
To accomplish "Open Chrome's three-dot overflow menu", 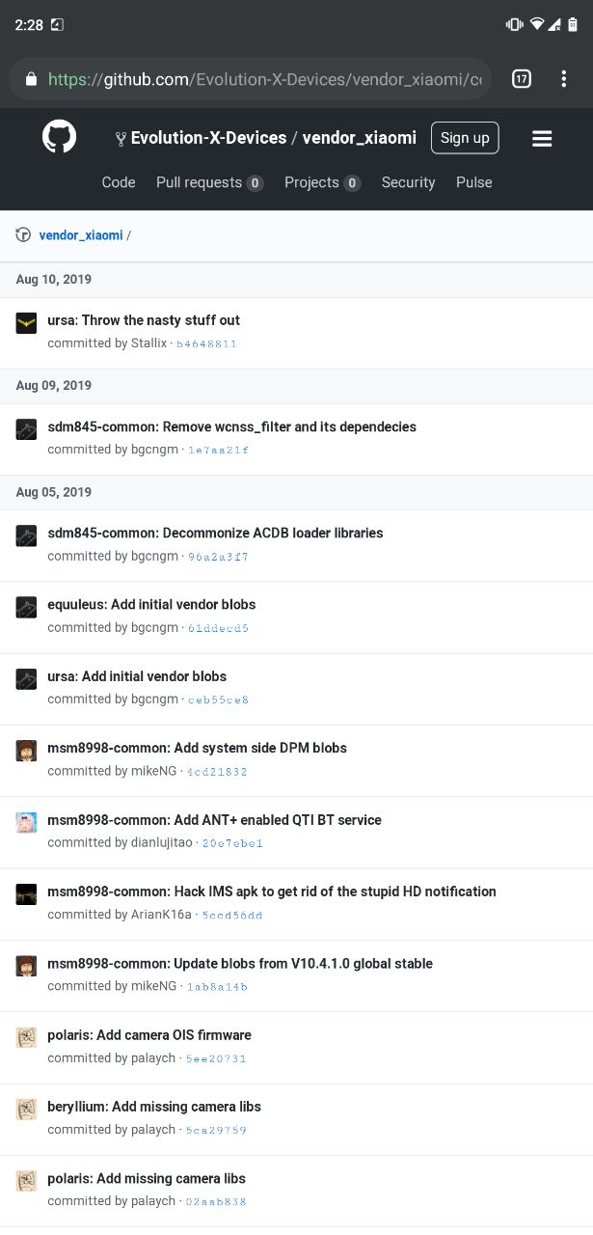I will click(564, 79).
